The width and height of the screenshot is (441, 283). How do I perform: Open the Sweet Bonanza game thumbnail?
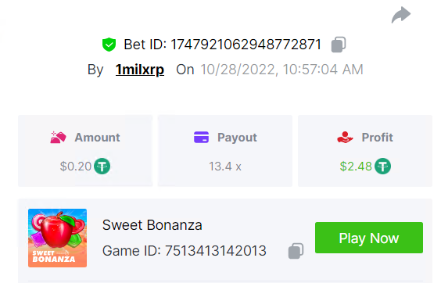click(x=57, y=238)
